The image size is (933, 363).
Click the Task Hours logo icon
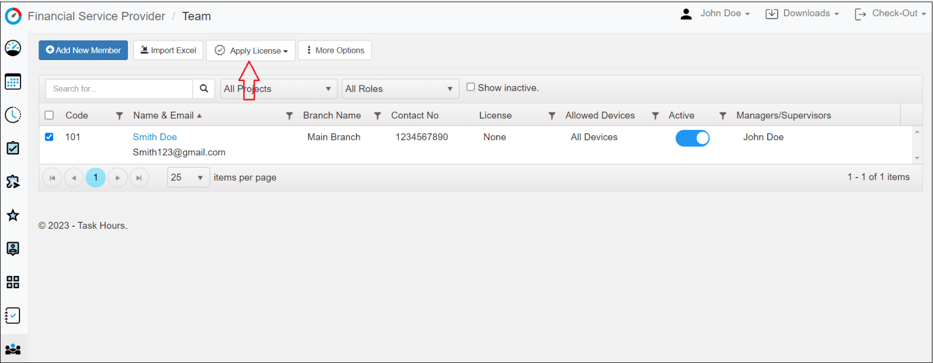13,16
